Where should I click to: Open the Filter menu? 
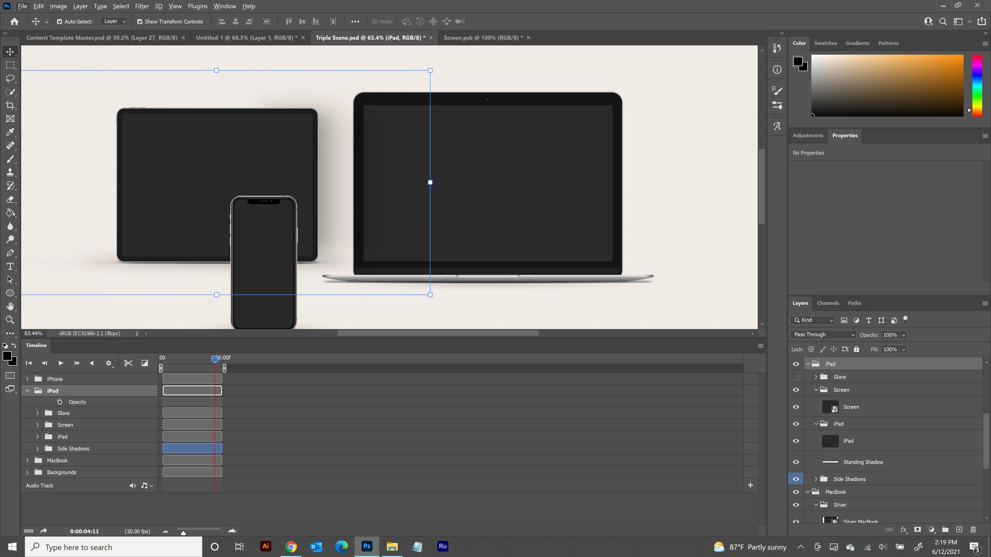point(142,6)
